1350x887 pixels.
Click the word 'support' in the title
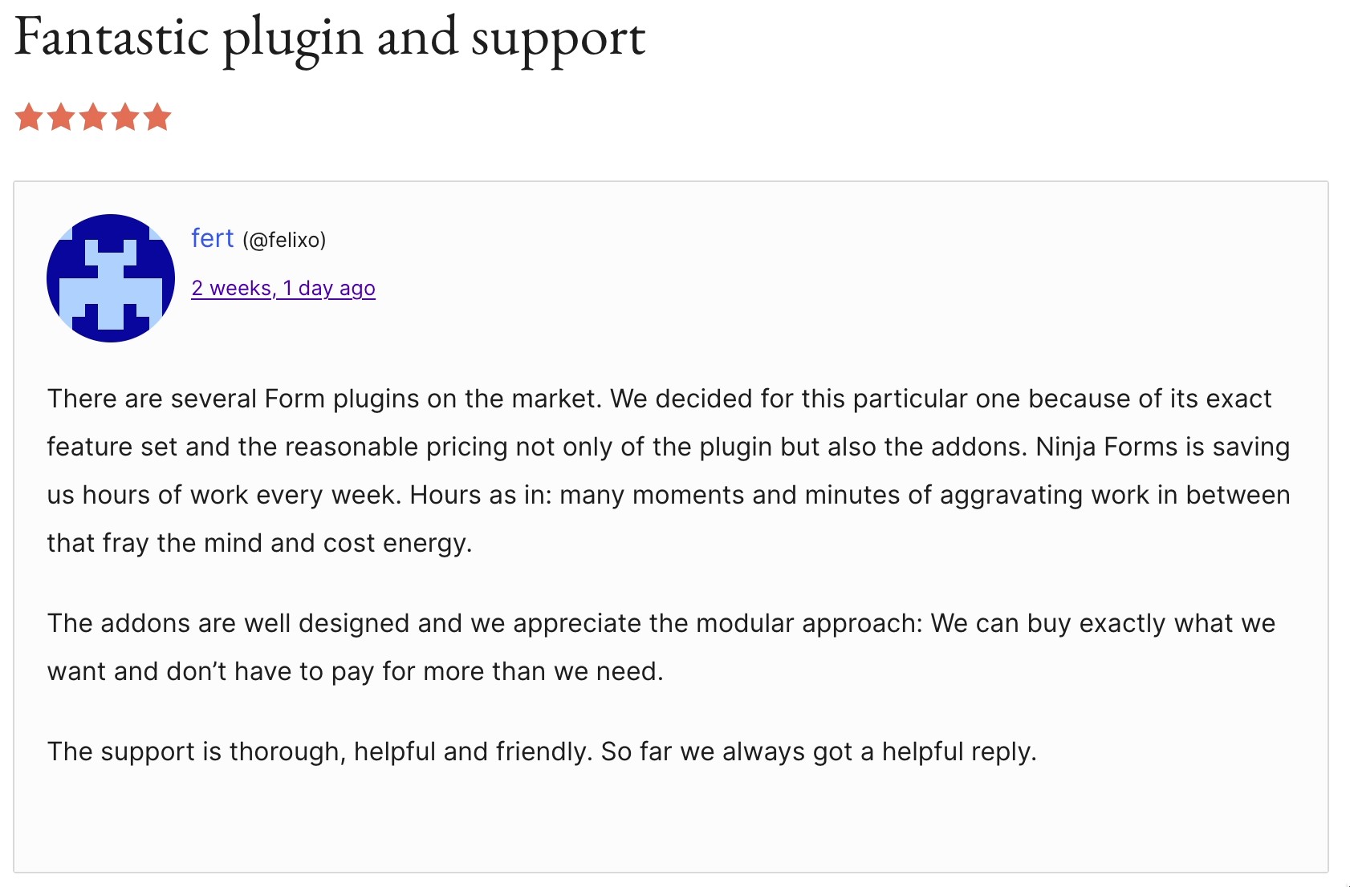(558, 39)
